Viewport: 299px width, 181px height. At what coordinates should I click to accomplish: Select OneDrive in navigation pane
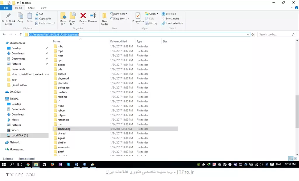13,92
